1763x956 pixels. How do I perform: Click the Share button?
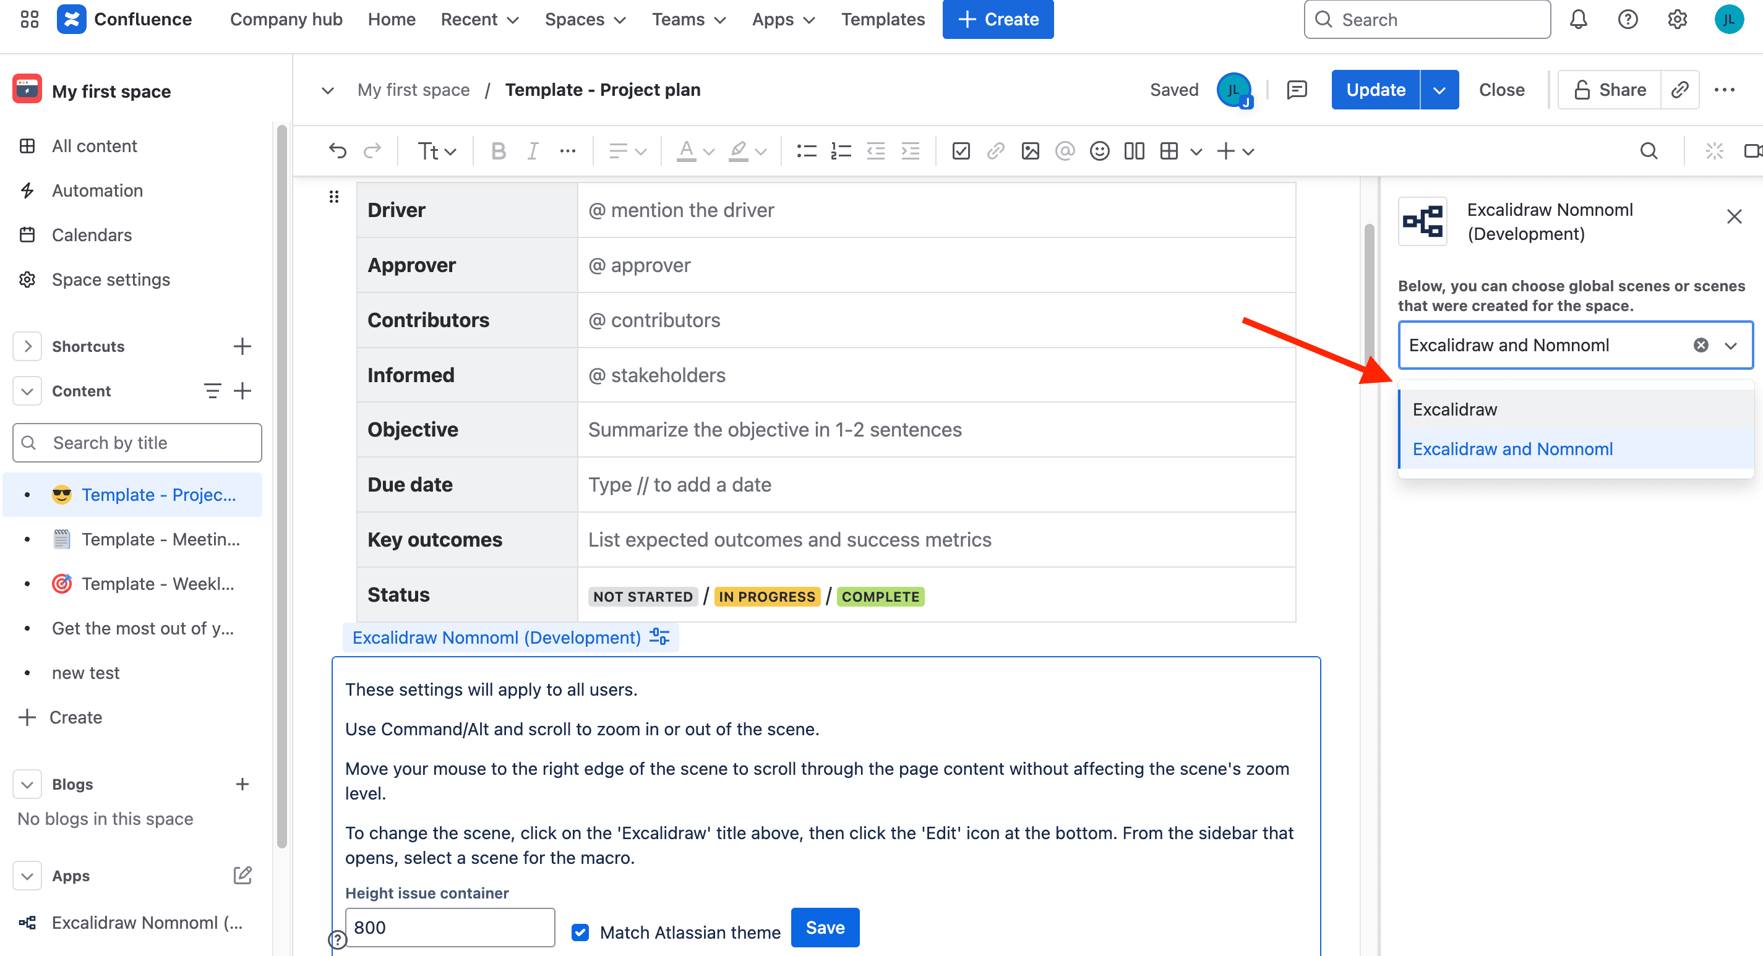tap(1609, 90)
